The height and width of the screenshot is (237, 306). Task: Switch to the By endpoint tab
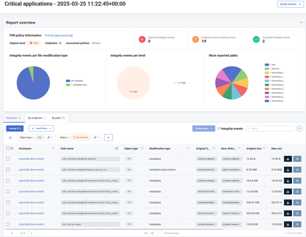pyautogui.click(x=35, y=118)
